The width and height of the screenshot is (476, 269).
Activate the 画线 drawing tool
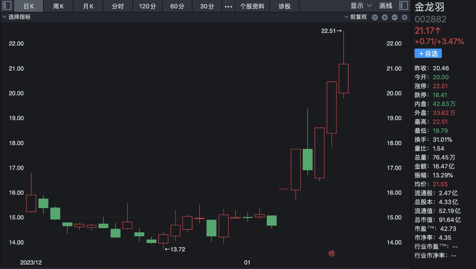(386, 6)
